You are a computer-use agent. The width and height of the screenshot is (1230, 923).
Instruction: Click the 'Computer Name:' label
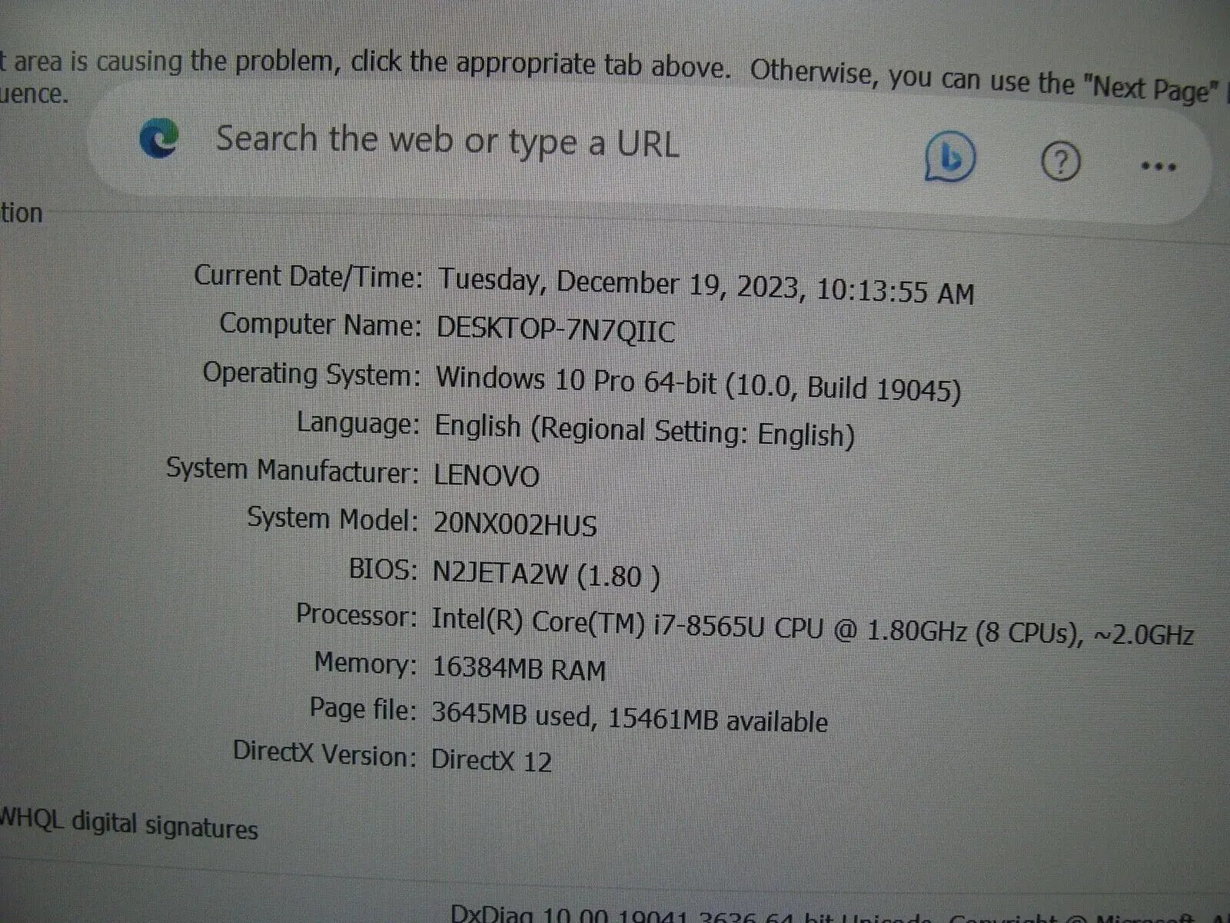321,324
